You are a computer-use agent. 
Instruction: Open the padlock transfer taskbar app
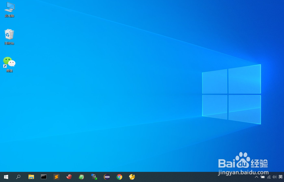pos(94,177)
